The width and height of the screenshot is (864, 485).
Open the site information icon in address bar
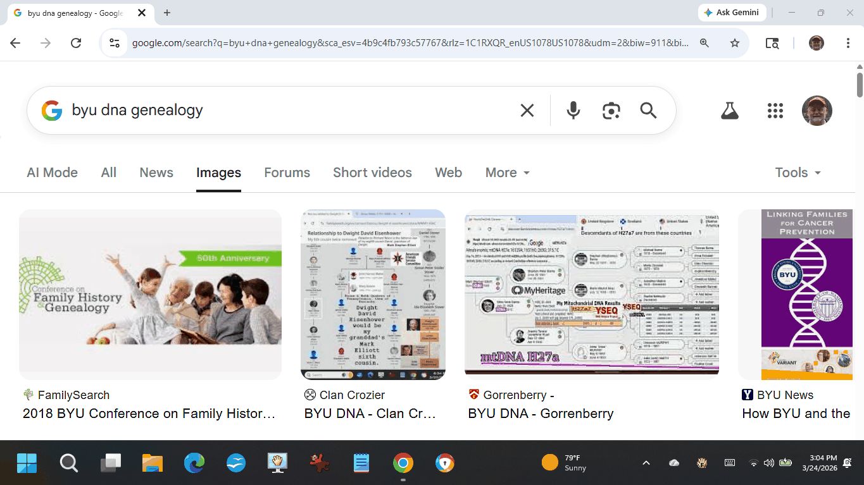115,43
